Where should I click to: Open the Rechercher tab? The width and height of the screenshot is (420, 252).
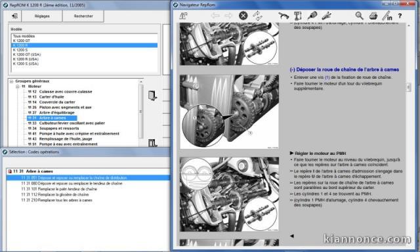tap(83, 16)
